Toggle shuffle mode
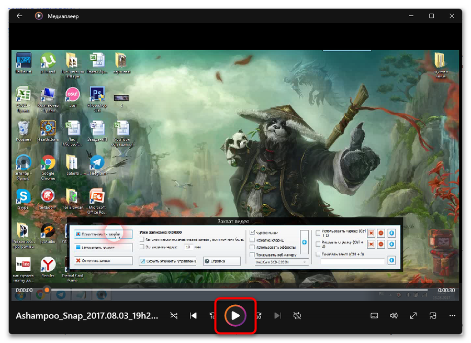471x343 pixels. pyautogui.click(x=174, y=316)
